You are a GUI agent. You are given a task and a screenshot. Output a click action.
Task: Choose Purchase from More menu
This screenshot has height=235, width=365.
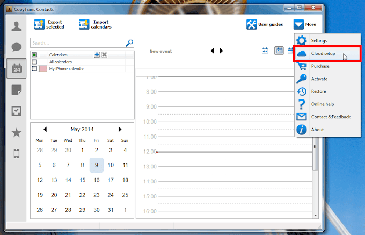point(327,66)
